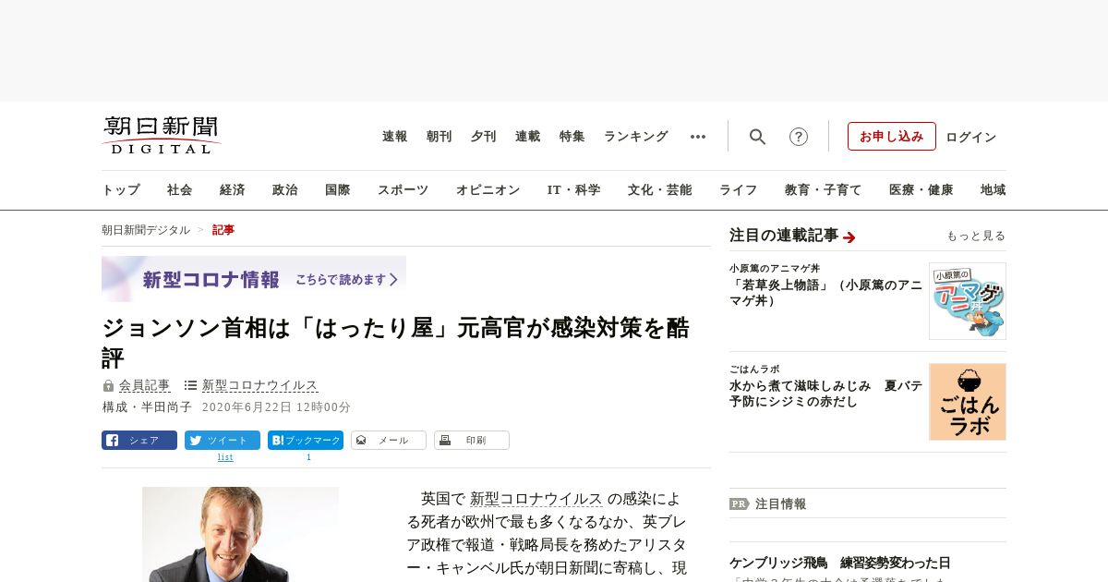Tweet the article with ツイート button
Screen dimensions: 1108x582
[223, 441]
